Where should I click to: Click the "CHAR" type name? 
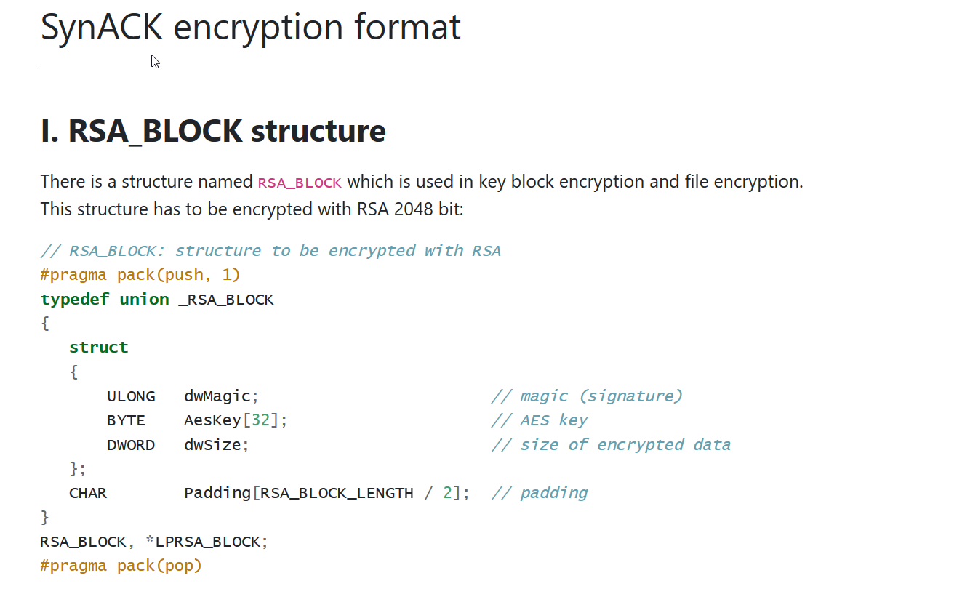coord(88,493)
